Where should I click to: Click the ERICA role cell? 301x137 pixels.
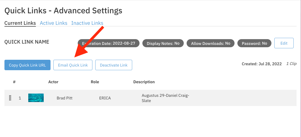105,98
